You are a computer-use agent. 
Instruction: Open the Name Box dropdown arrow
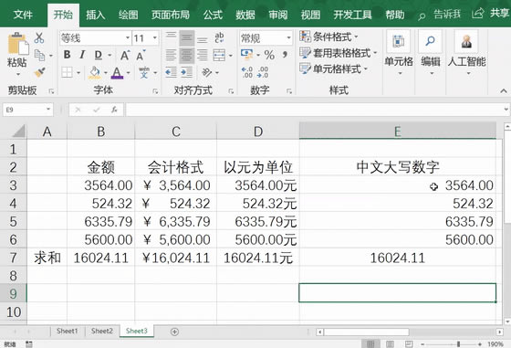click(x=48, y=110)
